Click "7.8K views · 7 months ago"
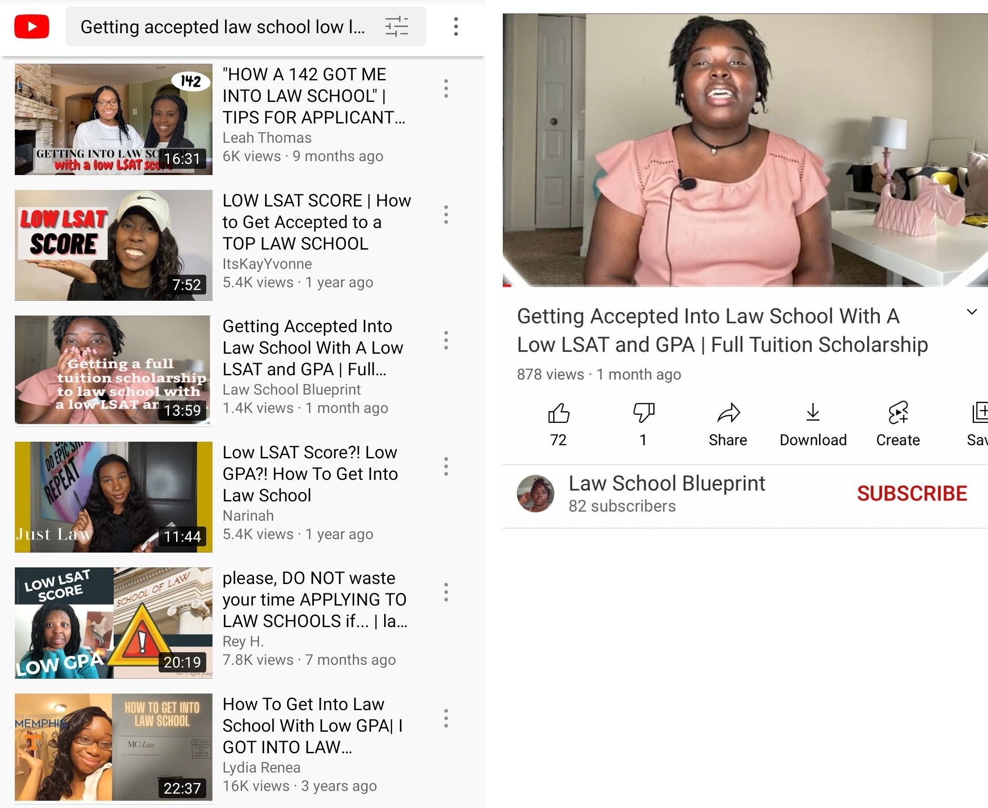Image resolution: width=988 pixels, height=808 pixels. pos(309,660)
